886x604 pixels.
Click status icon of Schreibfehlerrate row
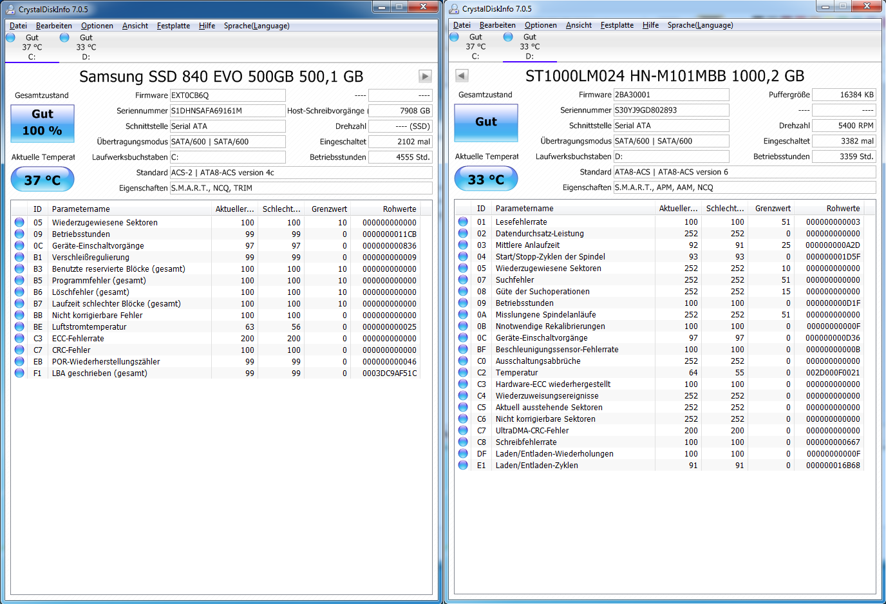pyautogui.click(x=463, y=442)
